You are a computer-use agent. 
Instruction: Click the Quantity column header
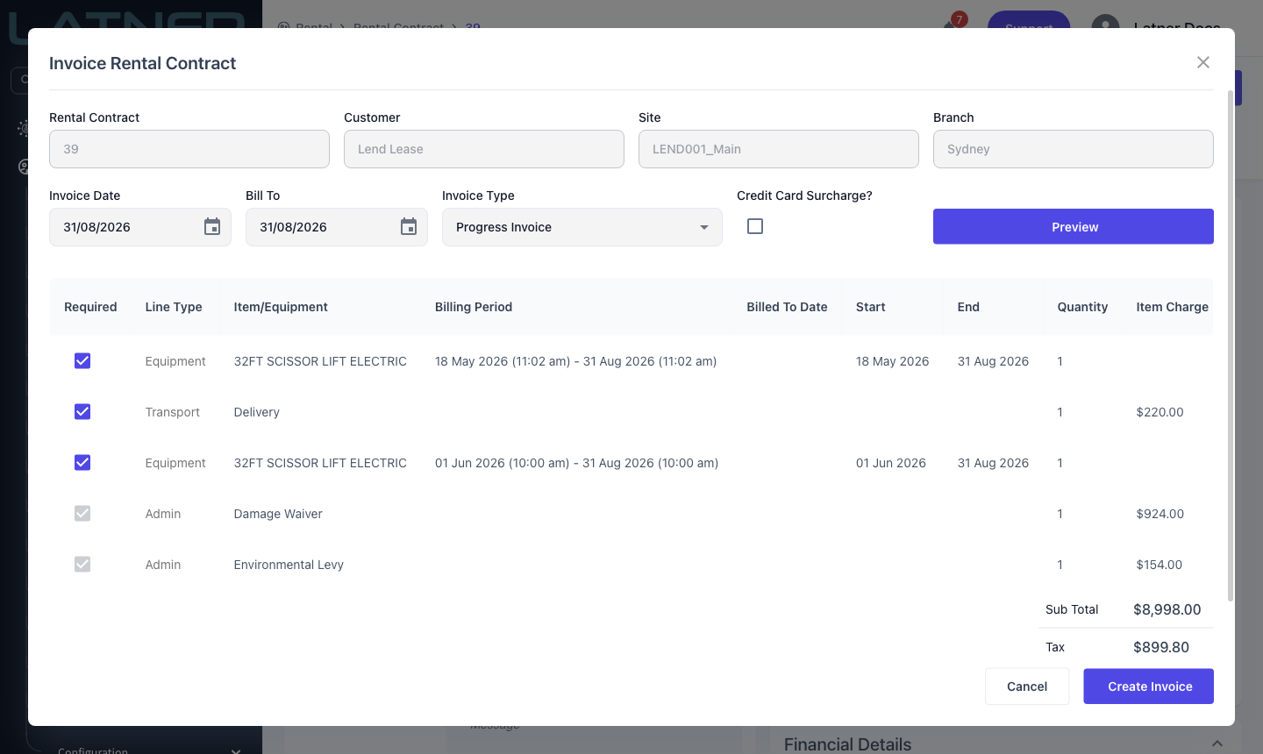(1082, 307)
